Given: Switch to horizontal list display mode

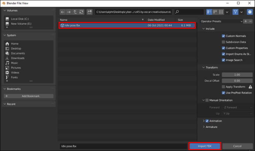Looking at the screenshot, I should [215, 12].
